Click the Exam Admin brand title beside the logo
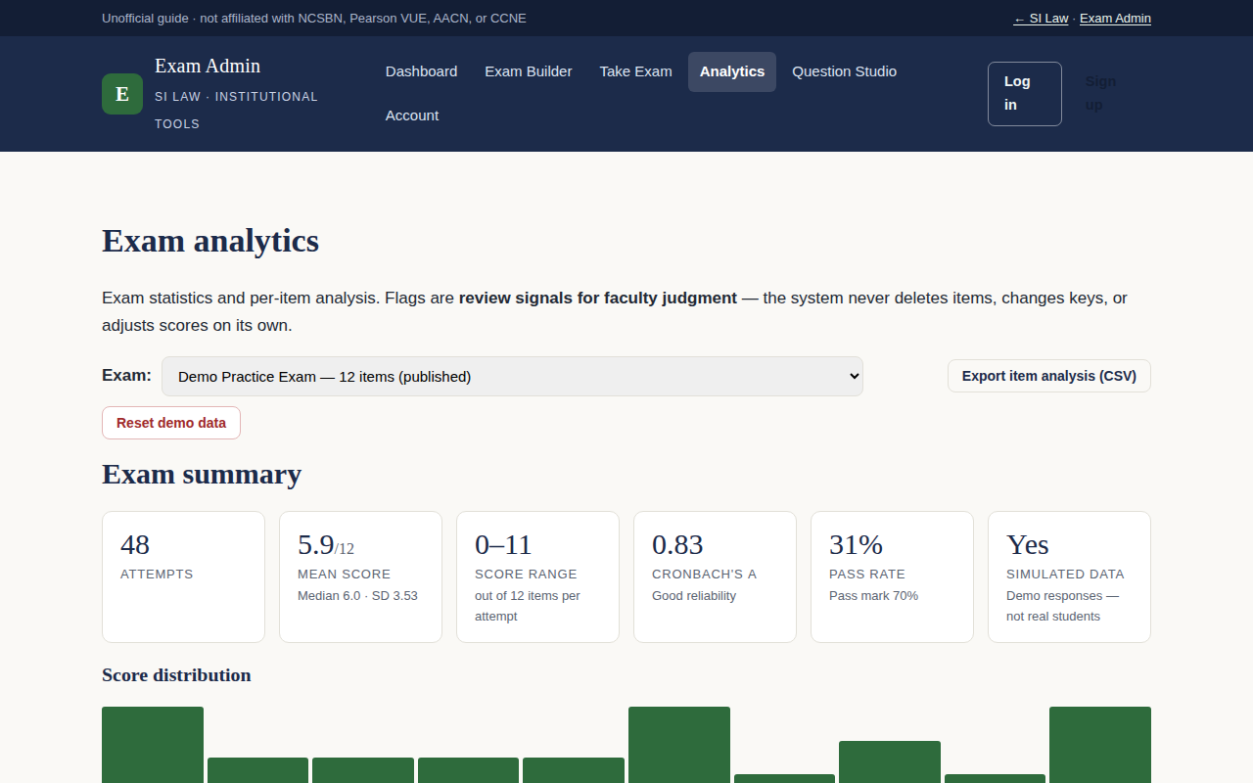Screen dimensions: 1253x783 208,66
